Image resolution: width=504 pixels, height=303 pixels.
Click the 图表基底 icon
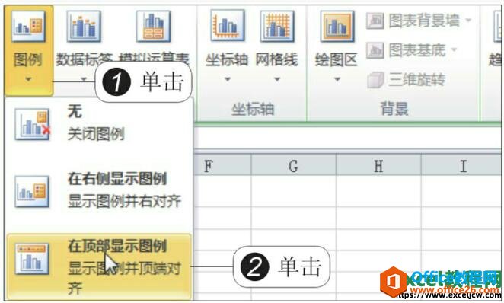[x=375, y=50]
